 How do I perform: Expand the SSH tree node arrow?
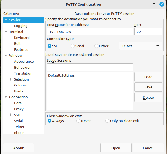[x=11, y=115]
